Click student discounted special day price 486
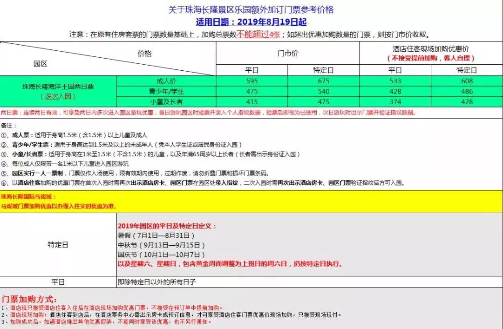503x329 pixels. click(467, 91)
